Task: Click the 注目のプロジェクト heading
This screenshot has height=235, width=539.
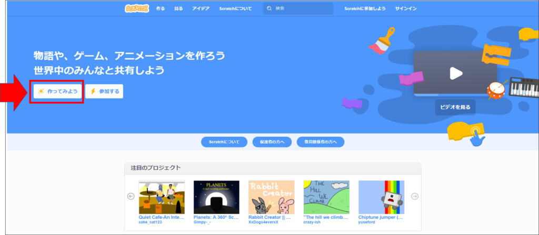Action: (x=156, y=168)
